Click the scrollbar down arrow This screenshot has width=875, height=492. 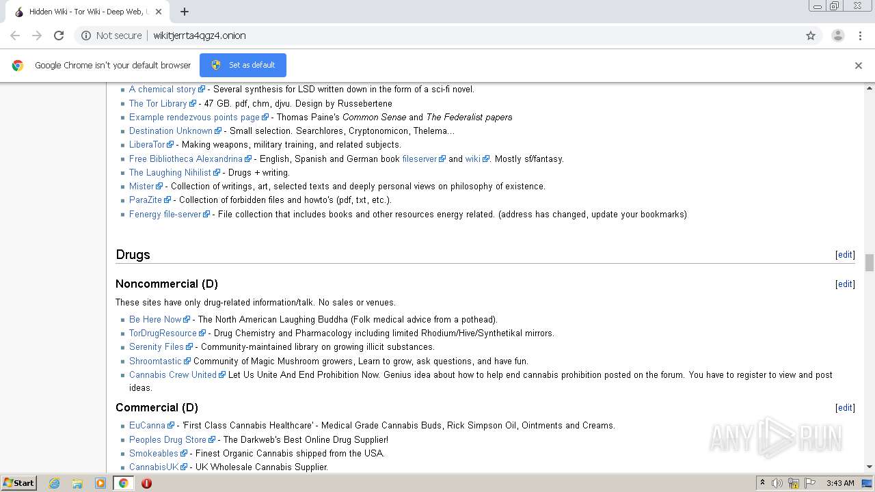870,467
